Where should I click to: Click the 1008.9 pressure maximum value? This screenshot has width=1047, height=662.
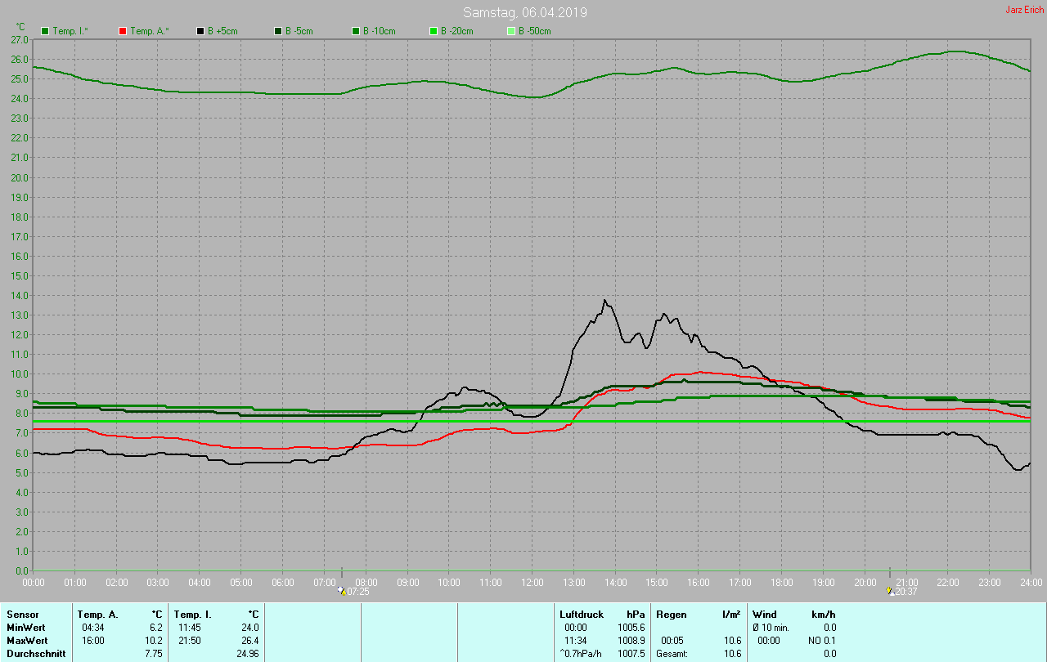(631, 641)
